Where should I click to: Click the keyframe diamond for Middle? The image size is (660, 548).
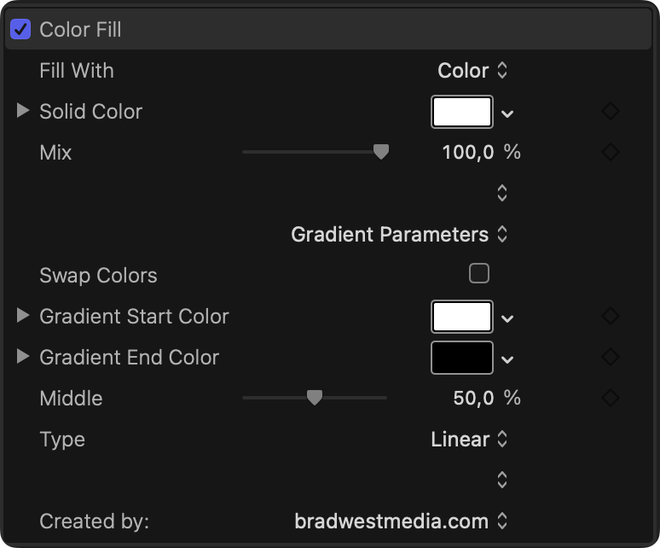[610, 398]
